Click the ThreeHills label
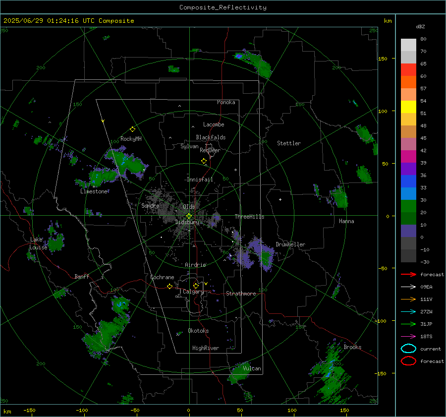 tap(249, 217)
